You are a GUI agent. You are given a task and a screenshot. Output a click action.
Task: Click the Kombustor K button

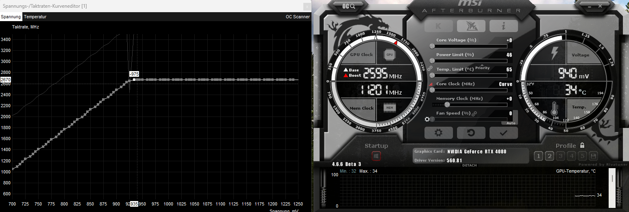pos(438,26)
